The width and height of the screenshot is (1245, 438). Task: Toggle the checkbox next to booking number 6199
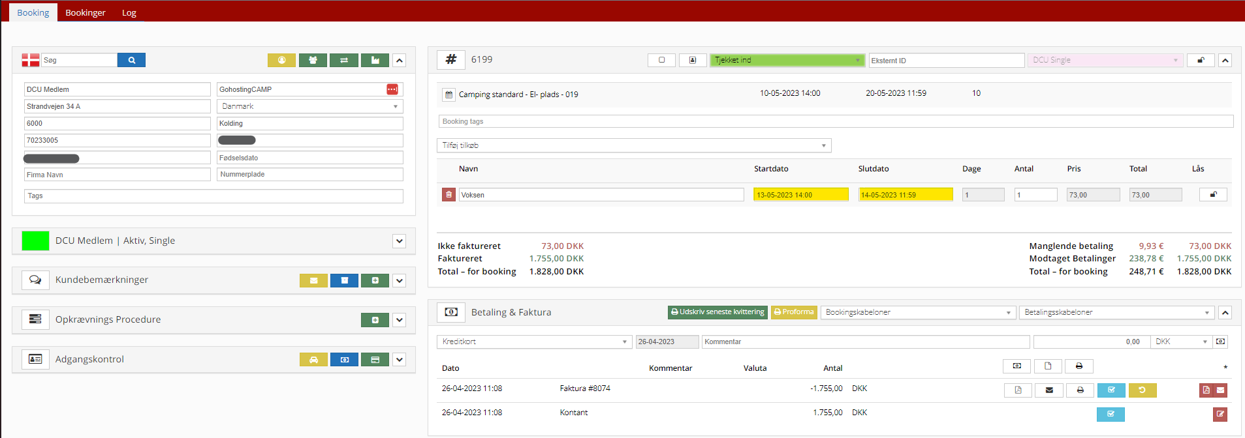(661, 60)
